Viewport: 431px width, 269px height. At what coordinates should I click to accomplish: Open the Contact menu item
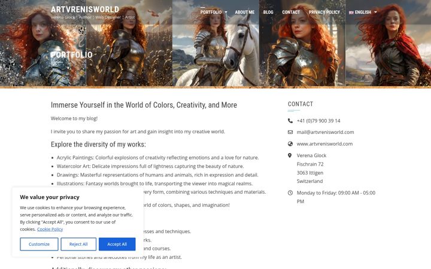click(291, 12)
